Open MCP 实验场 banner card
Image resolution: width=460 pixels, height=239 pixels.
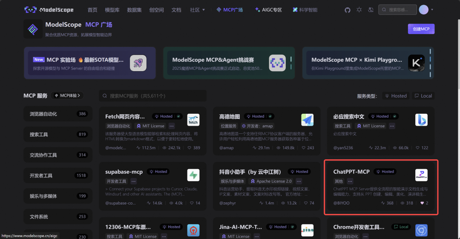coord(90,63)
